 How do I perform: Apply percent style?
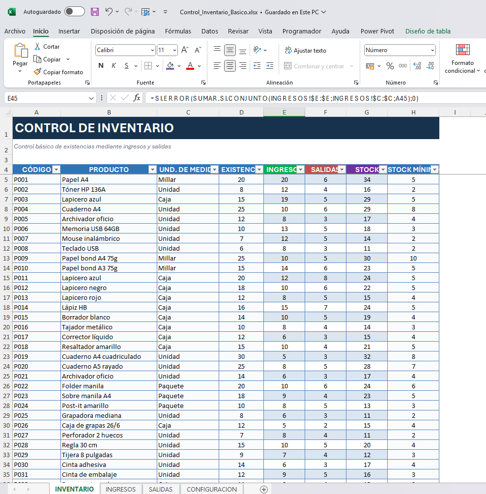tap(390, 66)
